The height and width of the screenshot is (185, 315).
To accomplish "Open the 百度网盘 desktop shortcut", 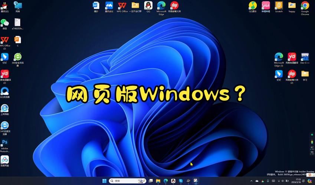I will 4,161.
